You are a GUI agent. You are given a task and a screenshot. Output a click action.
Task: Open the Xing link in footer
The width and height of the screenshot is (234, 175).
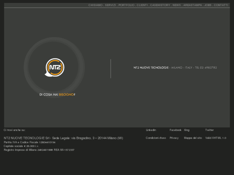[x=187, y=130]
